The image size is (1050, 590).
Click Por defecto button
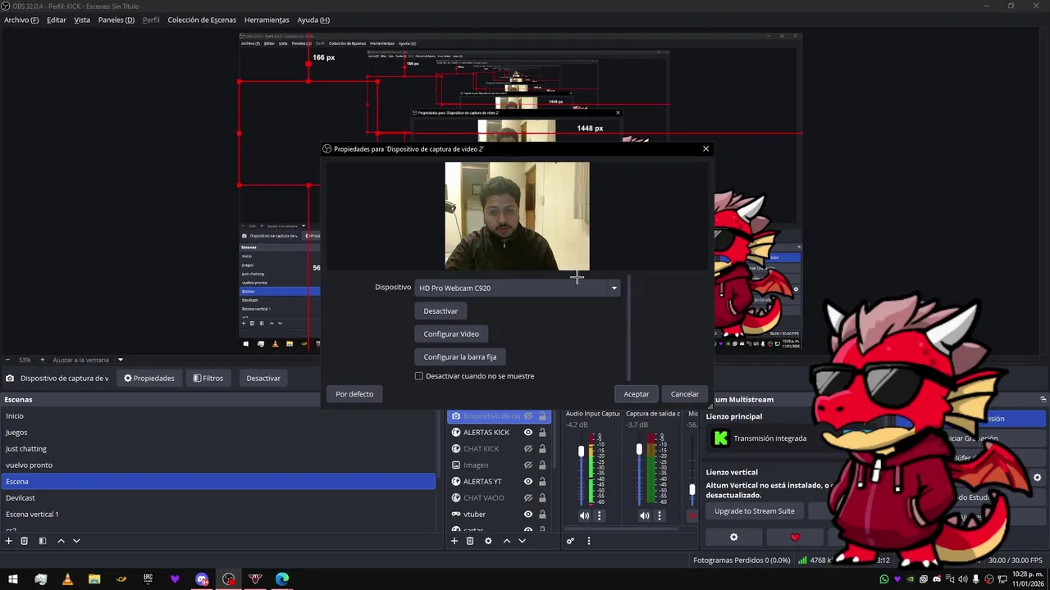tap(354, 394)
